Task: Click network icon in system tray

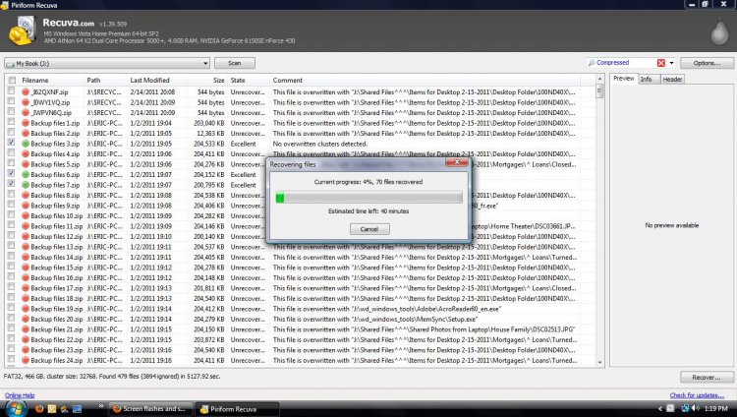Action: (685, 408)
